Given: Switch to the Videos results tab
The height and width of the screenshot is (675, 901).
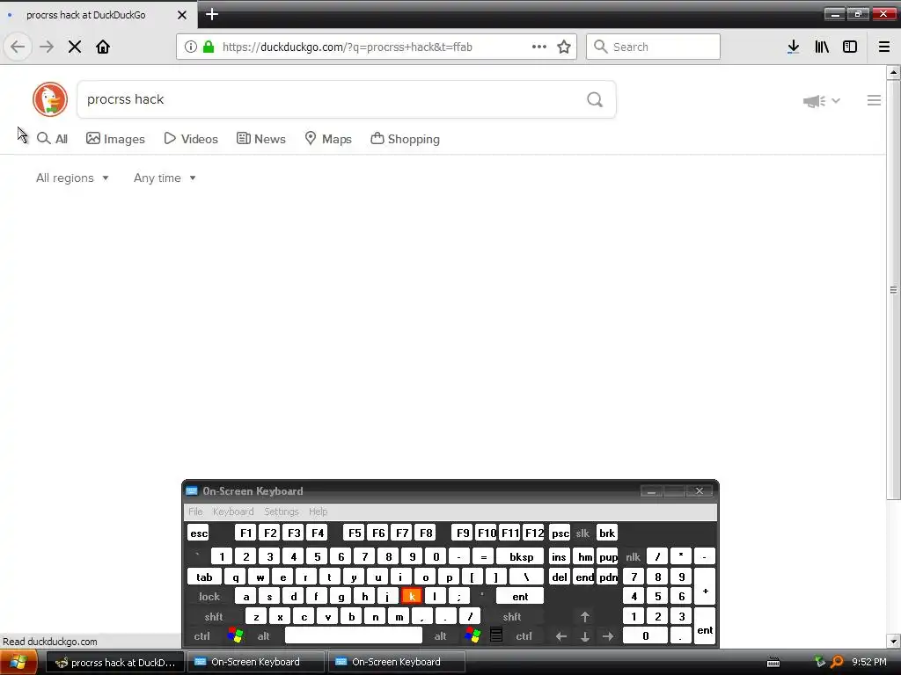Looking at the screenshot, I should point(191,139).
